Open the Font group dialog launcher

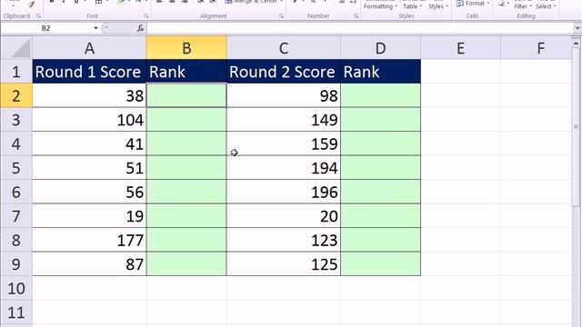tap(146, 16)
